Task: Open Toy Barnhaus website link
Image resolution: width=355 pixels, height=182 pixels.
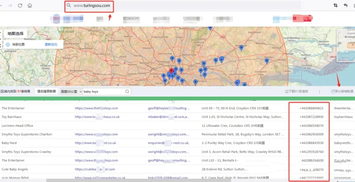Action: (x=97, y=117)
